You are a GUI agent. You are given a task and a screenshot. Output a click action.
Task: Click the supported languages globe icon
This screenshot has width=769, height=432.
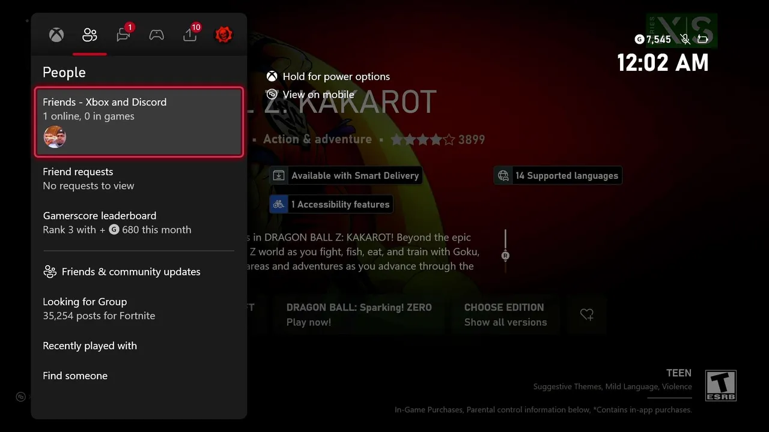pos(503,176)
